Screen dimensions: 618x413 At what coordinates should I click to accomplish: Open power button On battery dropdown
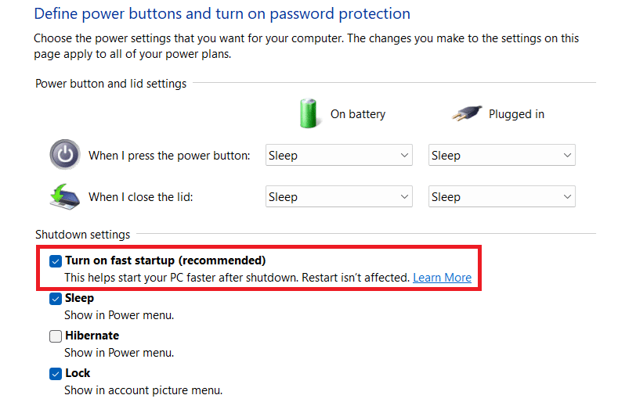338,156
